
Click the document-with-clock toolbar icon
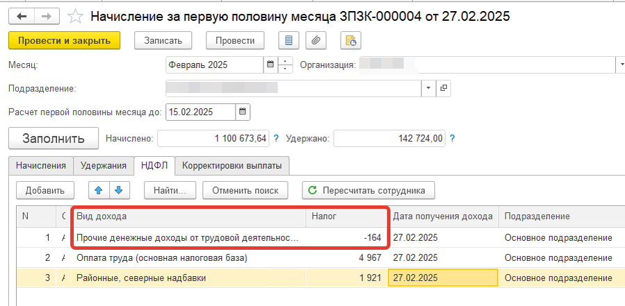point(351,40)
